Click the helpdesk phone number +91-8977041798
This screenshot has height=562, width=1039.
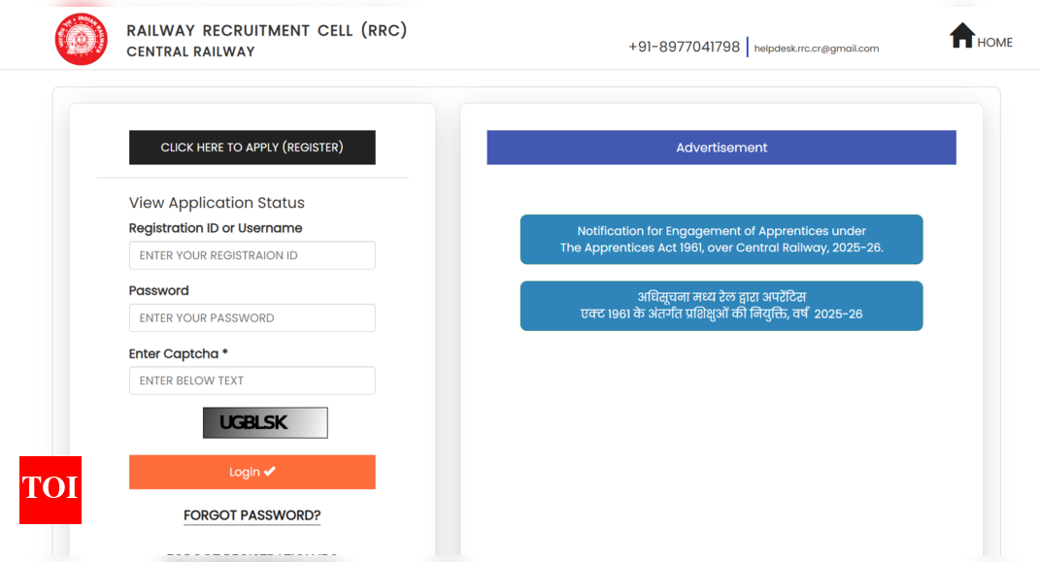pyautogui.click(x=684, y=47)
